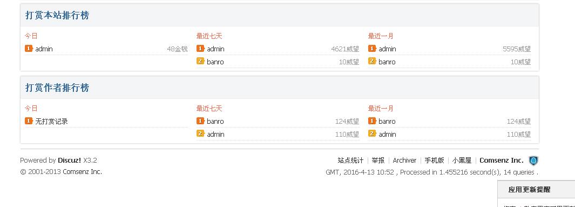The height and width of the screenshot is (207, 575).
Task: Open admin profile in today's site ranking
Action: [44, 49]
